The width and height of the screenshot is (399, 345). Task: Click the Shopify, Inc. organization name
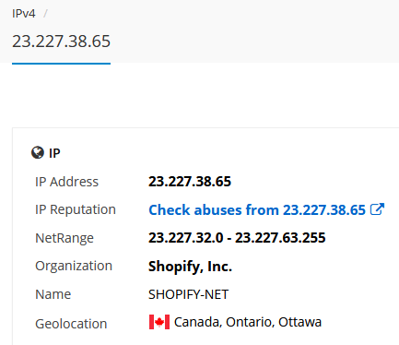(190, 267)
